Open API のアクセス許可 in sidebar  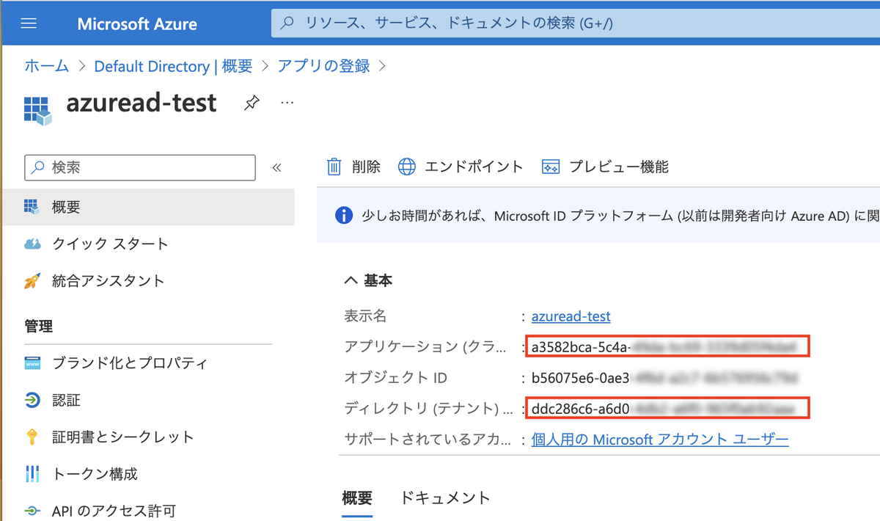pos(114,511)
